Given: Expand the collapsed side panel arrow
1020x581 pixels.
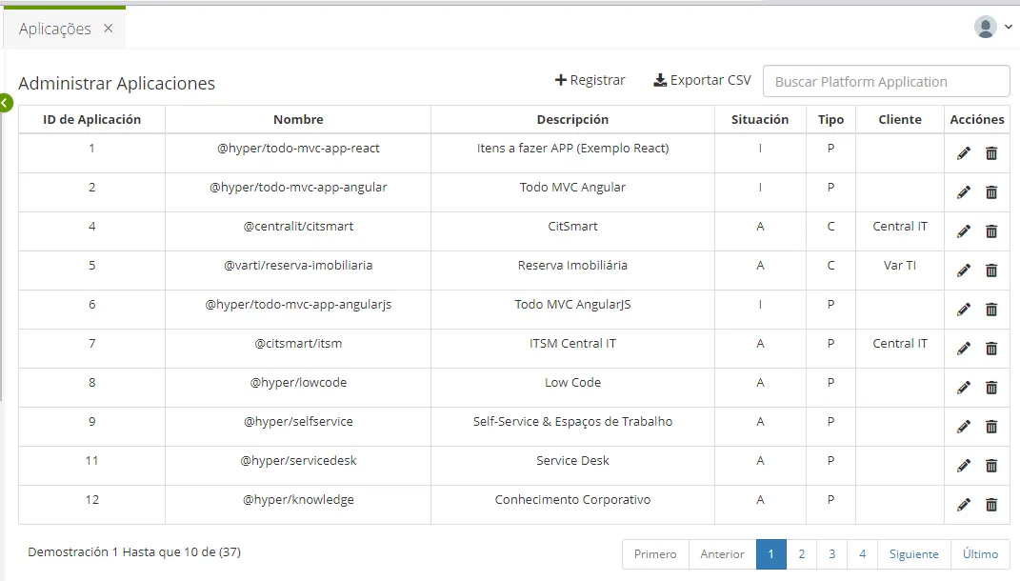Looking at the screenshot, I should pyautogui.click(x=5, y=103).
